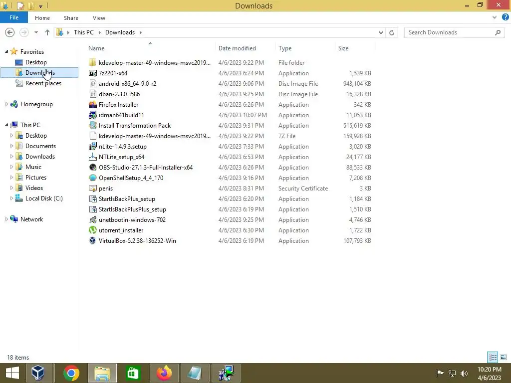Click the Install Transformation Pack icon
This screenshot has height=383, width=511.
(92, 125)
